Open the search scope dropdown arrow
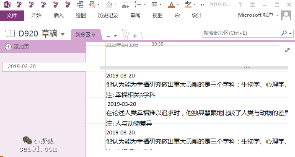The height and width of the screenshot is (157, 295). tap(290, 33)
